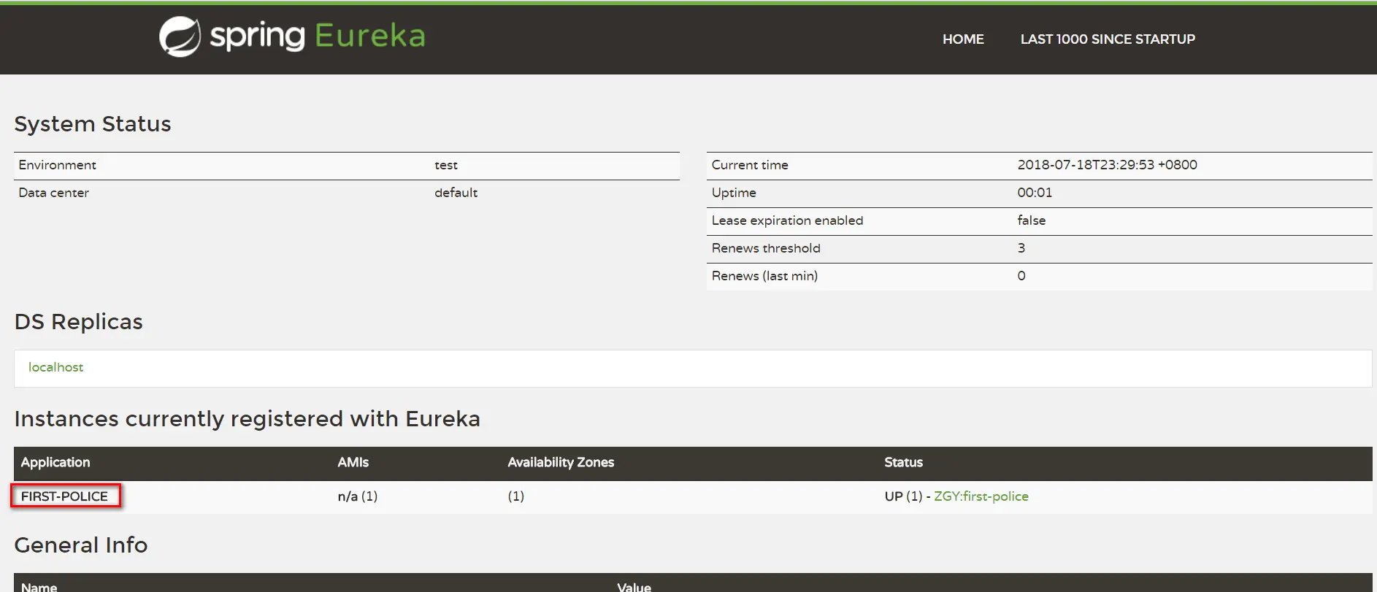This screenshot has width=1377, height=592.
Task: Click the General Info Value column header
Action: (634, 587)
